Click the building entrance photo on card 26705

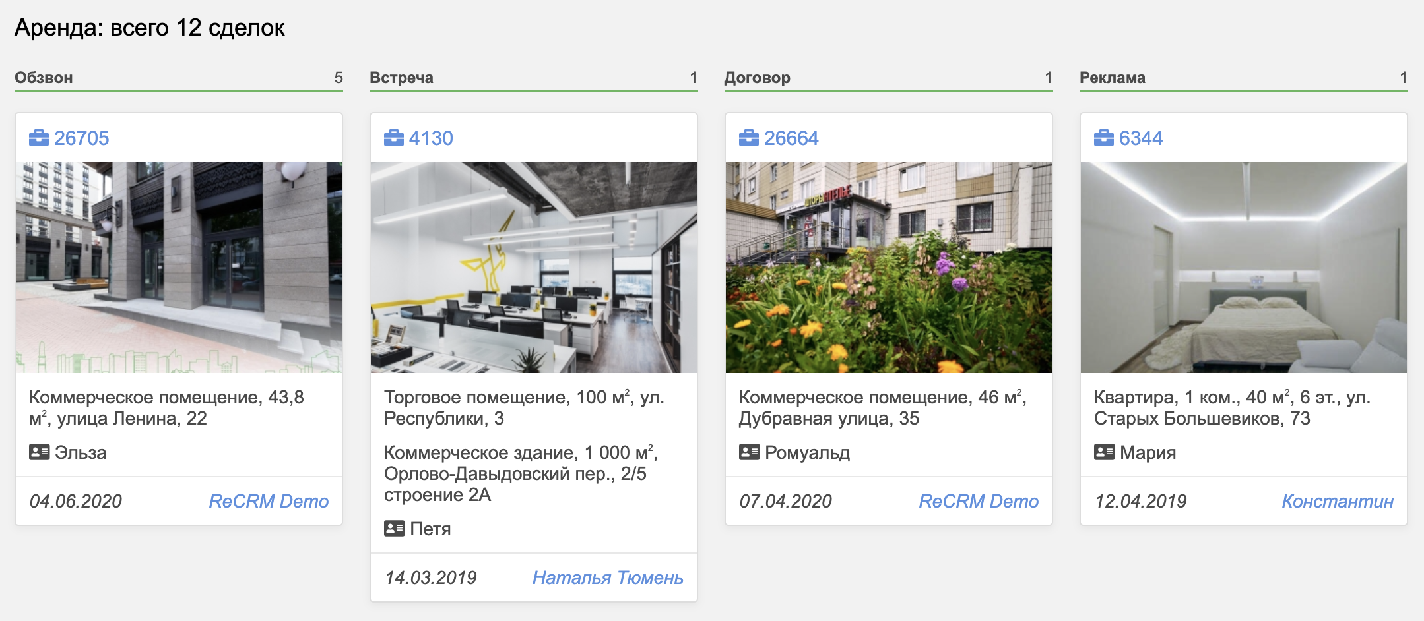pyautogui.click(x=179, y=268)
